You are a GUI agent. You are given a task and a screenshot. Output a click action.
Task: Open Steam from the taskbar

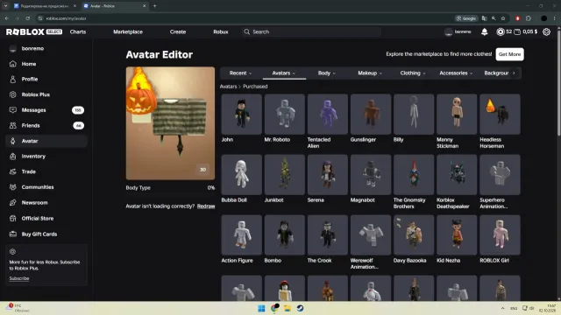pyautogui.click(x=300, y=308)
